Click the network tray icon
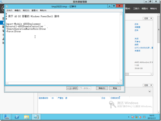The image size is (161, 121). pos(136,117)
